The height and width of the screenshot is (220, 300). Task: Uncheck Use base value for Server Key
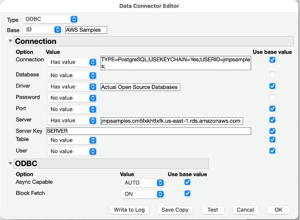[272, 131]
